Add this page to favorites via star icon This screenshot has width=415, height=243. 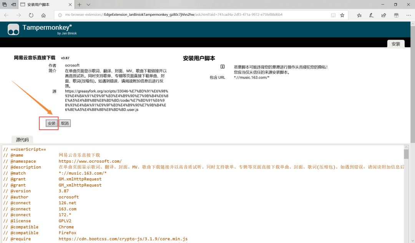[x=342, y=15]
